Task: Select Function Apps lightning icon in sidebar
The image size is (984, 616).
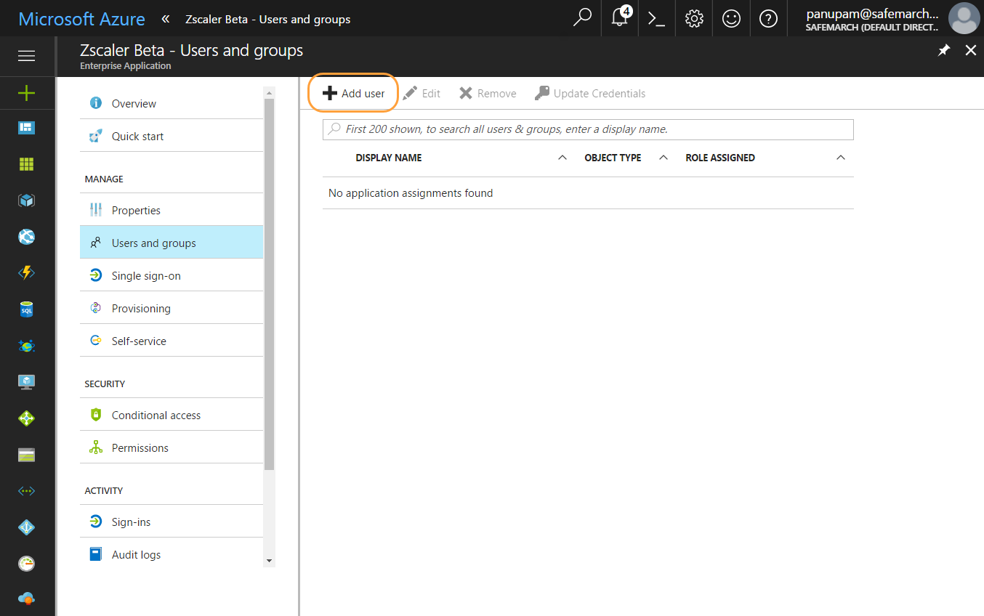Action: point(26,273)
